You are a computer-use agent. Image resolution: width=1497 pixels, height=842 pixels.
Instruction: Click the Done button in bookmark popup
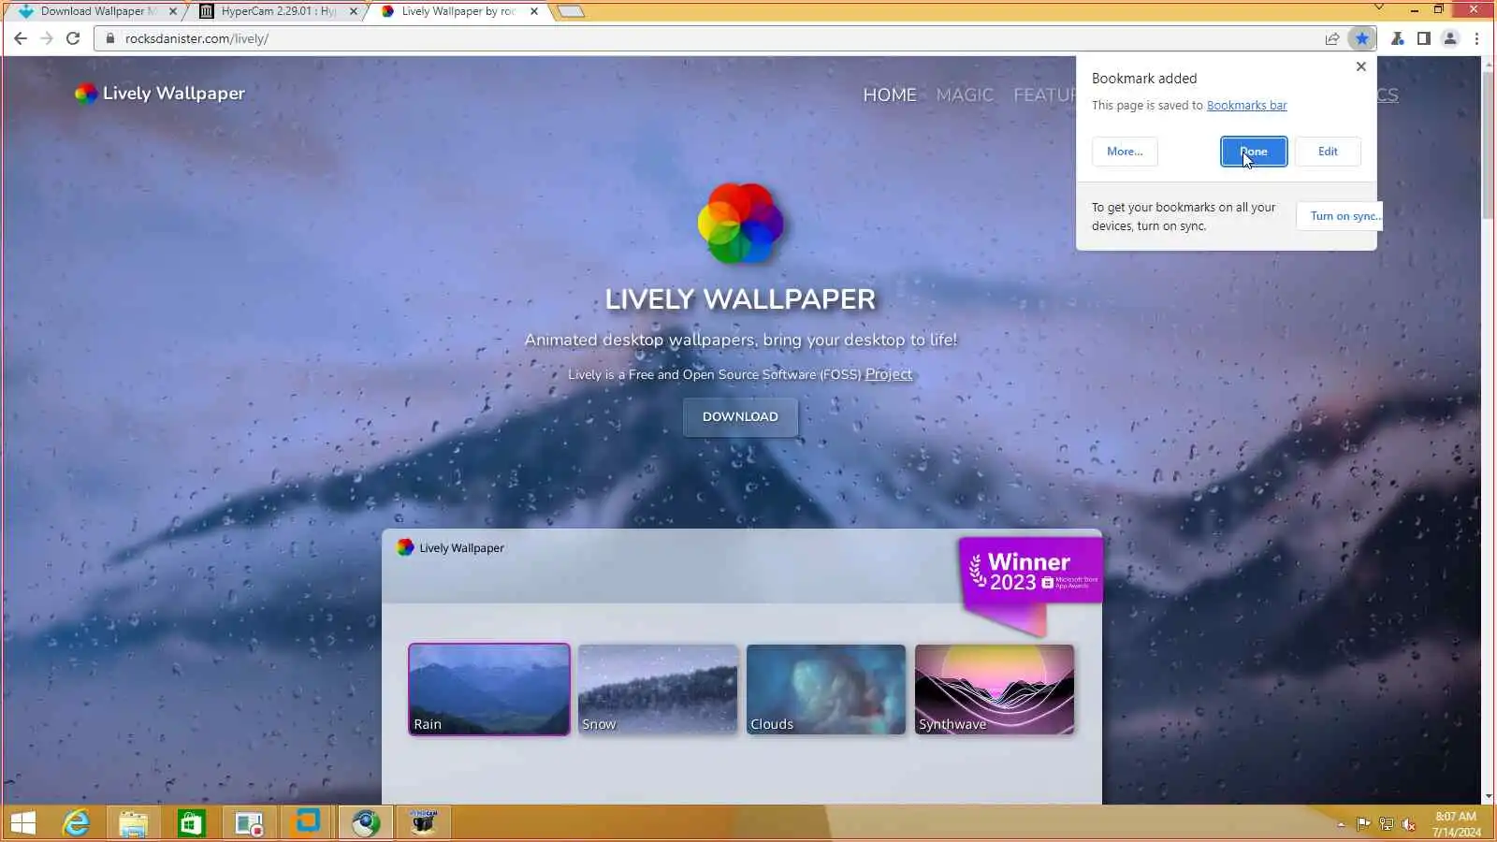[x=1254, y=152]
